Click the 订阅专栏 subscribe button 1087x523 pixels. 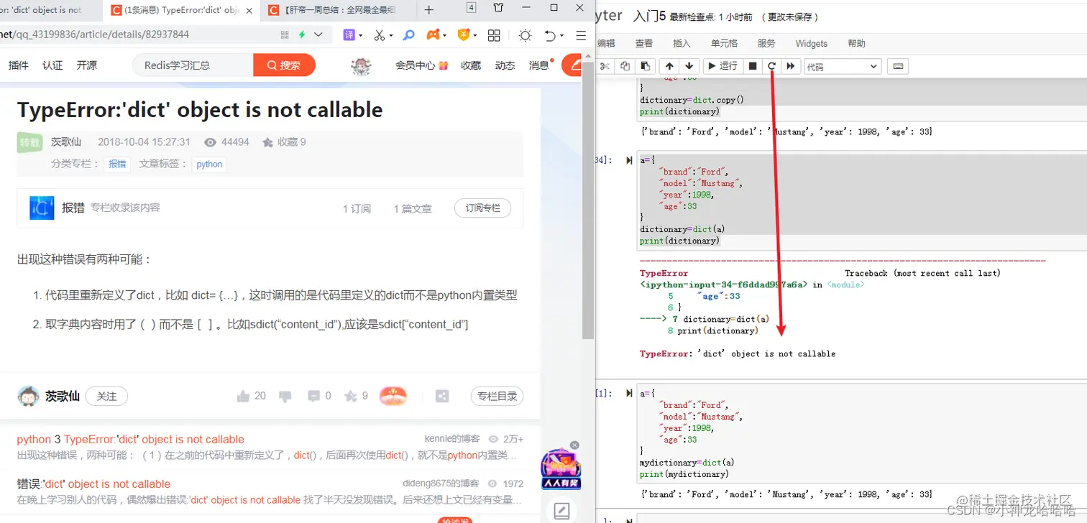coord(482,208)
